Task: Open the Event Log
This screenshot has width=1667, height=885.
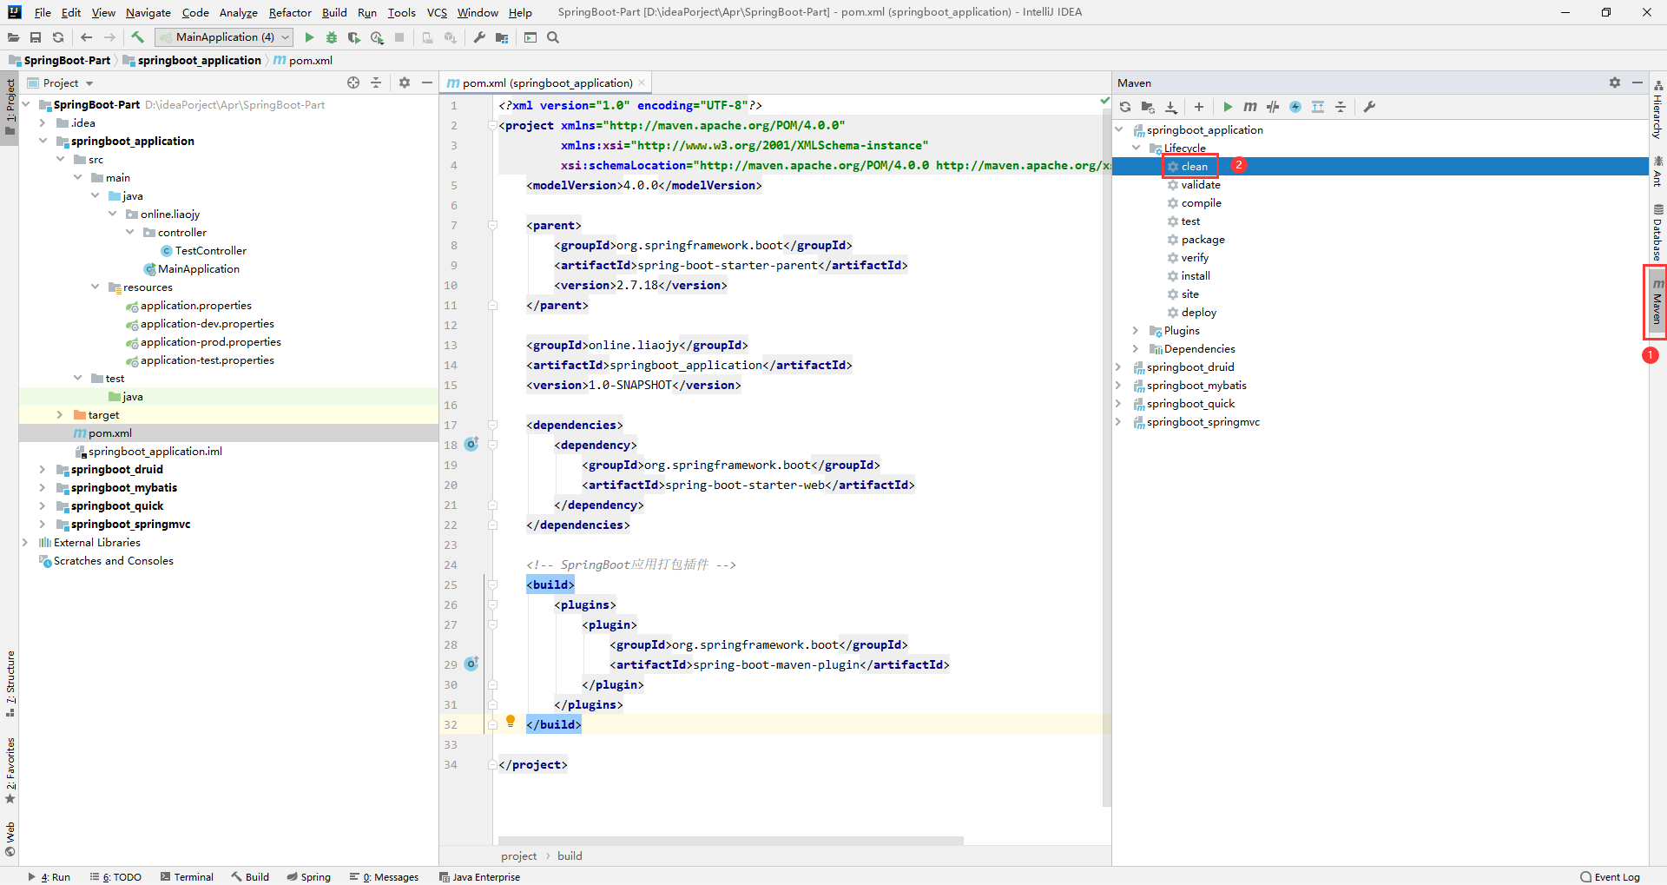Action: click(x=1611, y=876)
